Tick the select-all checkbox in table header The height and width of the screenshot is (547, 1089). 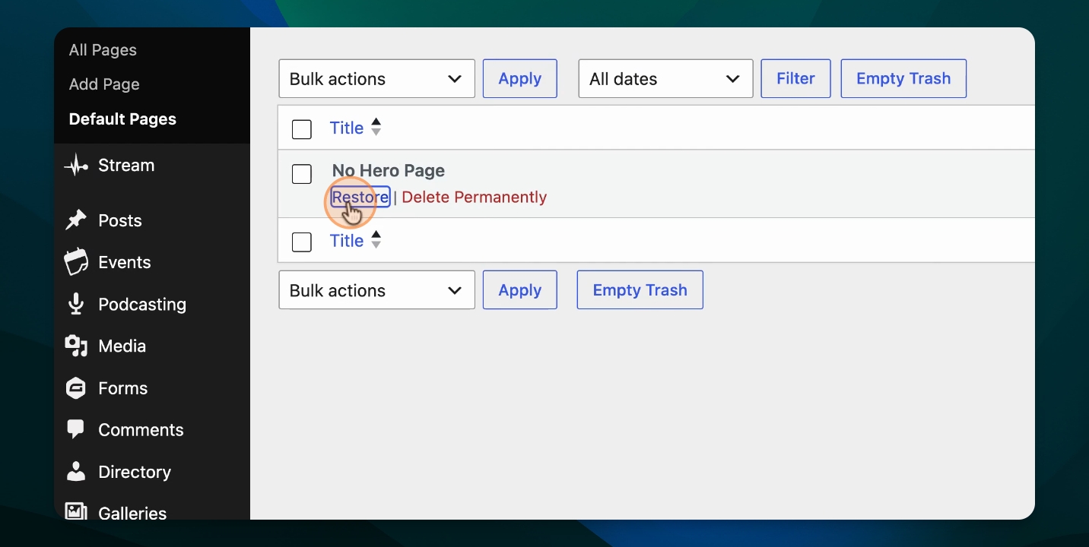(x=302, y=129)
